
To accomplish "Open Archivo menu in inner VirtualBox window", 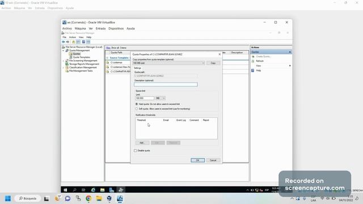I will click(x=67, y=28).
